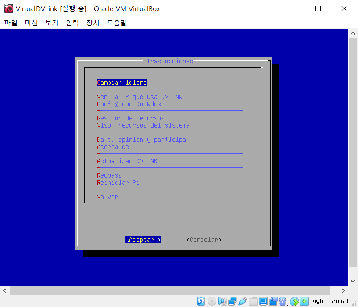Screen dimensions: 358x307
Task: Click the mouse integration status icon
Action: click(x=294, y=301)
